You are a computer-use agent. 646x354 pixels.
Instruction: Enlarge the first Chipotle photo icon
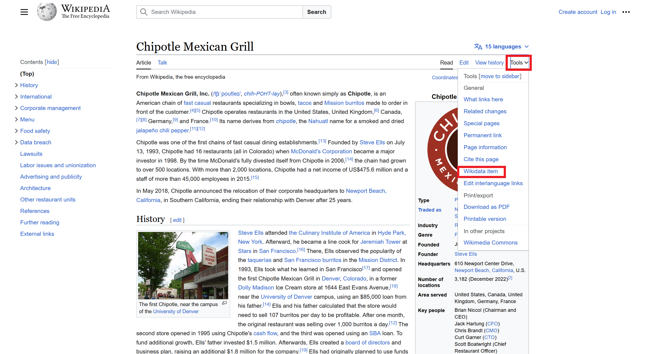coord(224,303)
